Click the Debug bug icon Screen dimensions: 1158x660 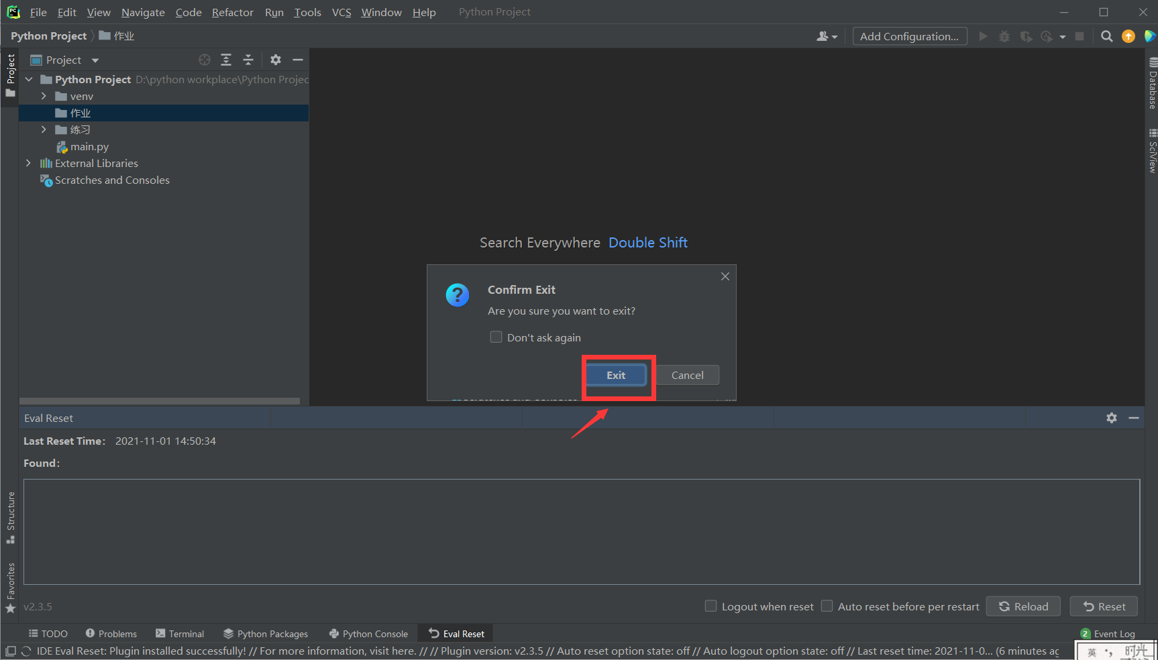click(1004, 36)
